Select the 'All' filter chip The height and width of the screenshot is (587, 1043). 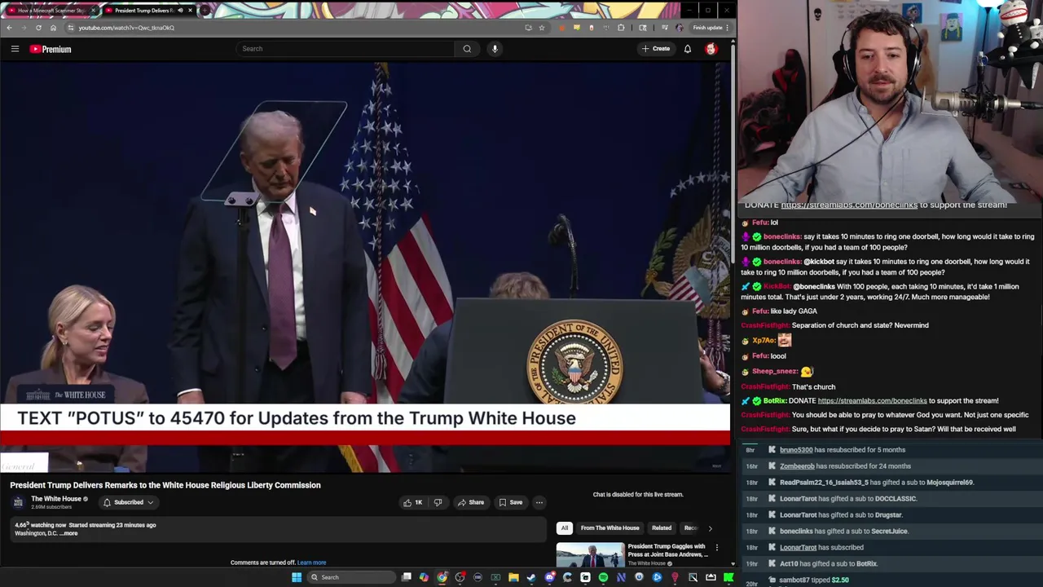(564, 528)
